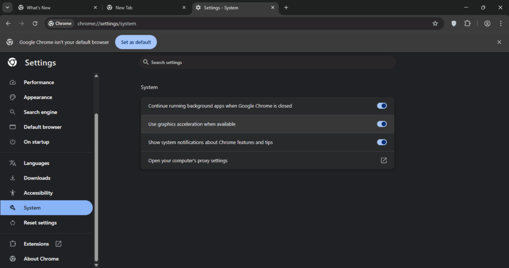Expand the tab search dropdown arrow
Screen dimensions: 509x268
pos(7,7)
